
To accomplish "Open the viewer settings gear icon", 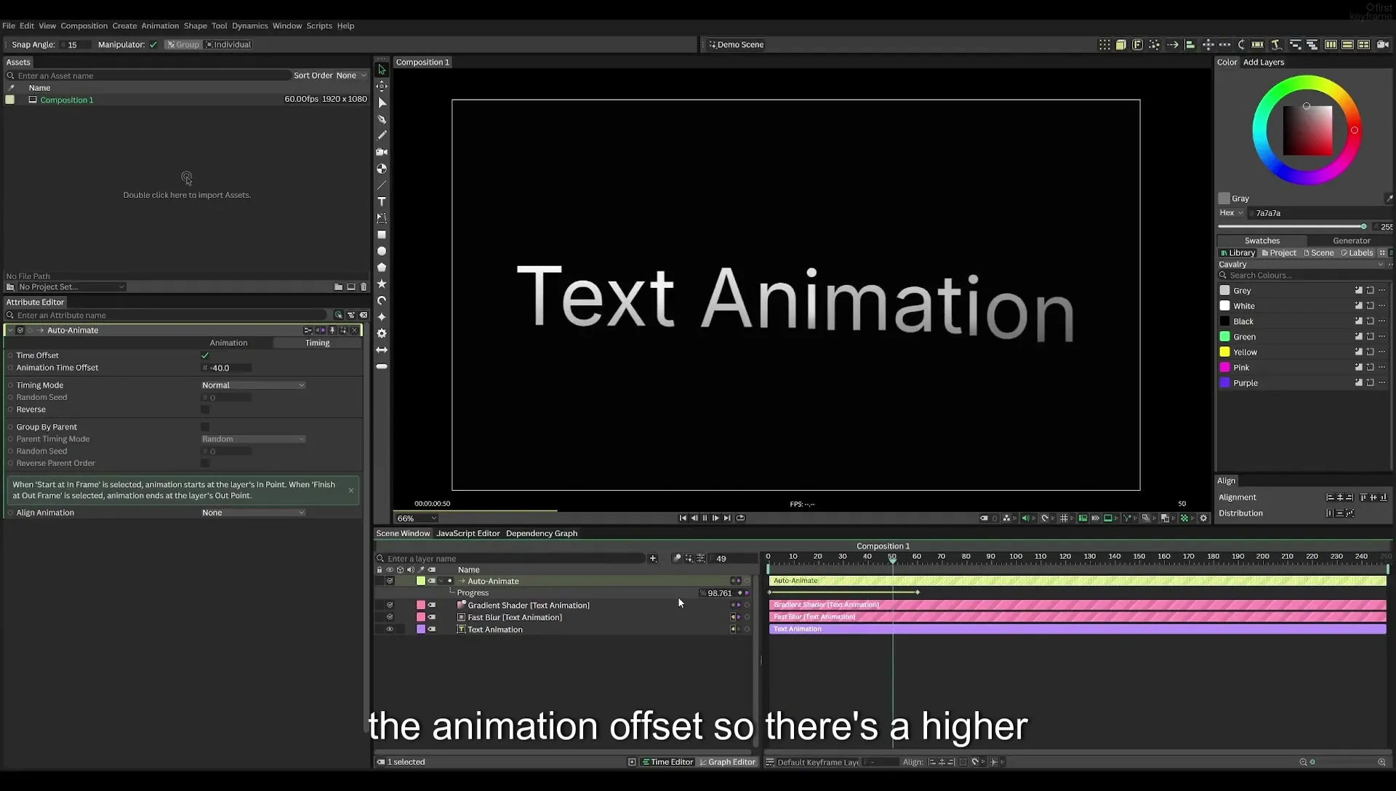I will (x=1203, y=518).
